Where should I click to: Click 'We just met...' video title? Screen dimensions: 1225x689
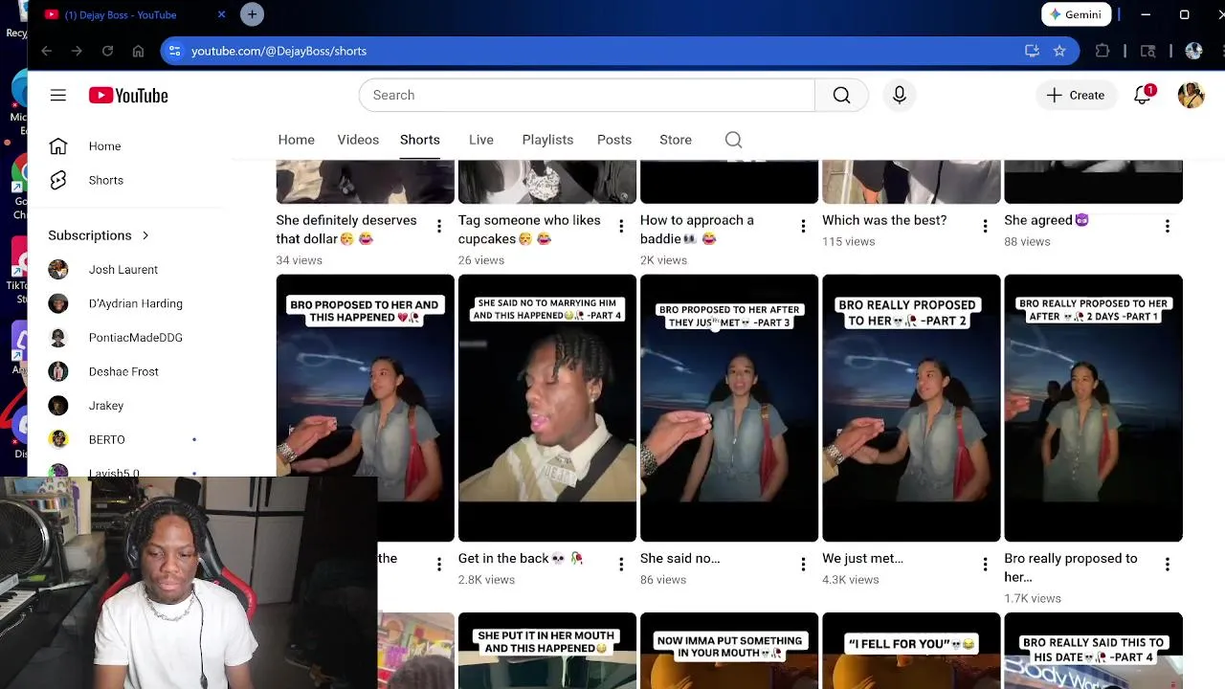pos(862,558)
